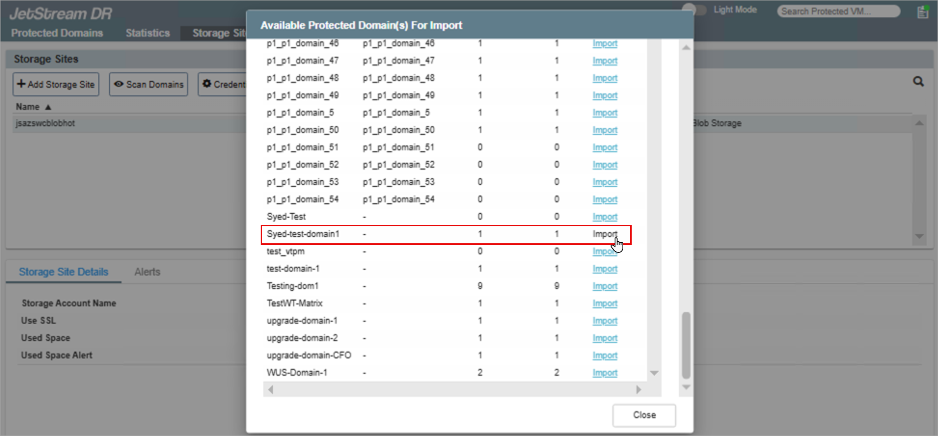Click the gear icon on Credentials button
Viewport: 938px width, 436px height.
207,84
